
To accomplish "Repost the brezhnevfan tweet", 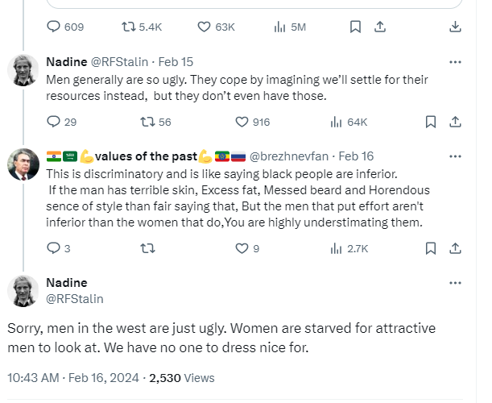I will 147,249.
